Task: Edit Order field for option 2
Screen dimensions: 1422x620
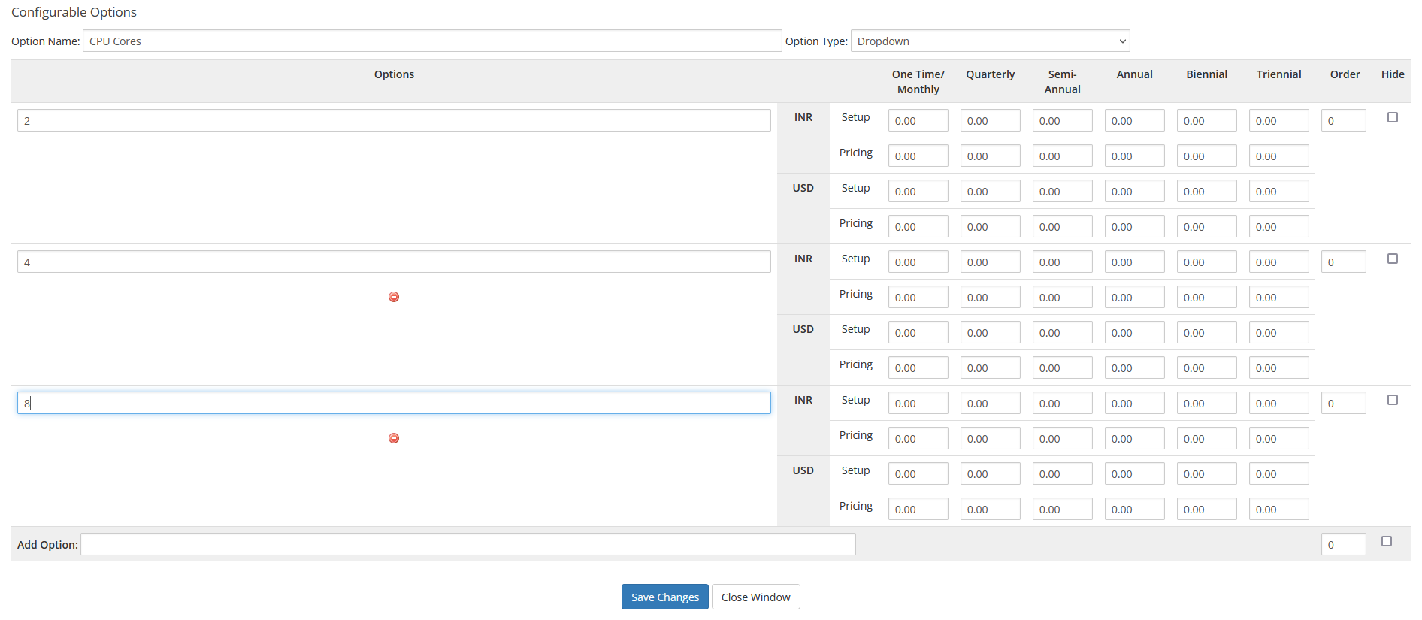Action: click(1344, 120)
